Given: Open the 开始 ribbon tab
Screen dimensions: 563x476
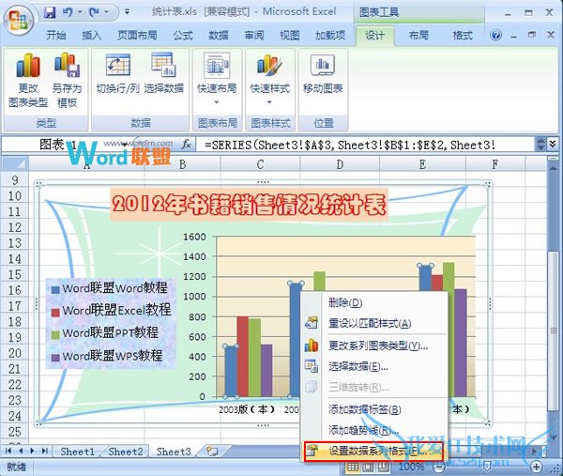Looking at the screenshot, I should point(56,35).
